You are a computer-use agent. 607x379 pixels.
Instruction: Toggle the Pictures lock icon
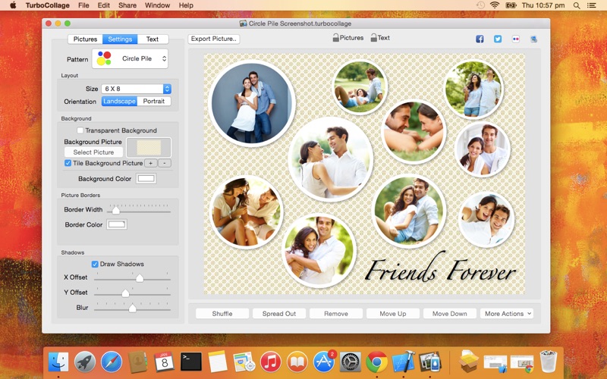[336, 37]
